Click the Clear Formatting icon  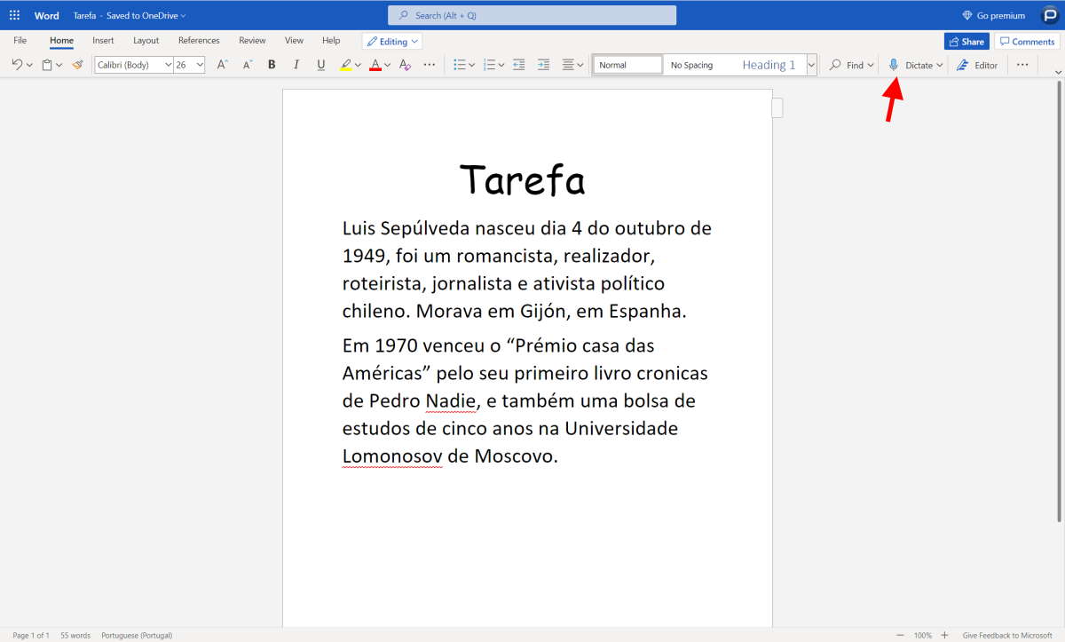pos(405,65)
